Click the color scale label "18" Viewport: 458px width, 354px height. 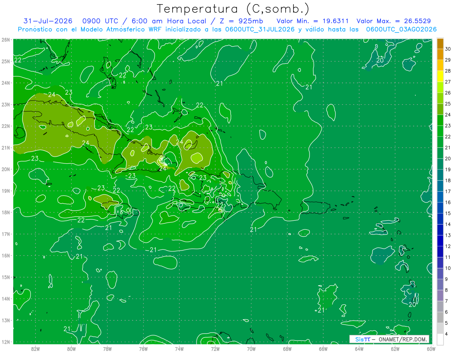(448, 180)
